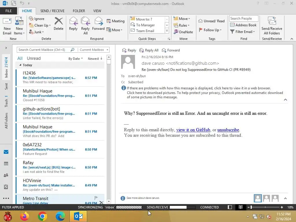Expand the Quick Steps gallery
Screen dimensions: 296x222
click(167, 31)
